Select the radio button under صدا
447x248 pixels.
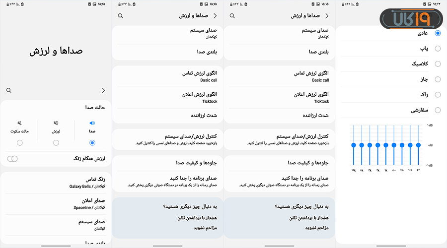coord(92,143)
